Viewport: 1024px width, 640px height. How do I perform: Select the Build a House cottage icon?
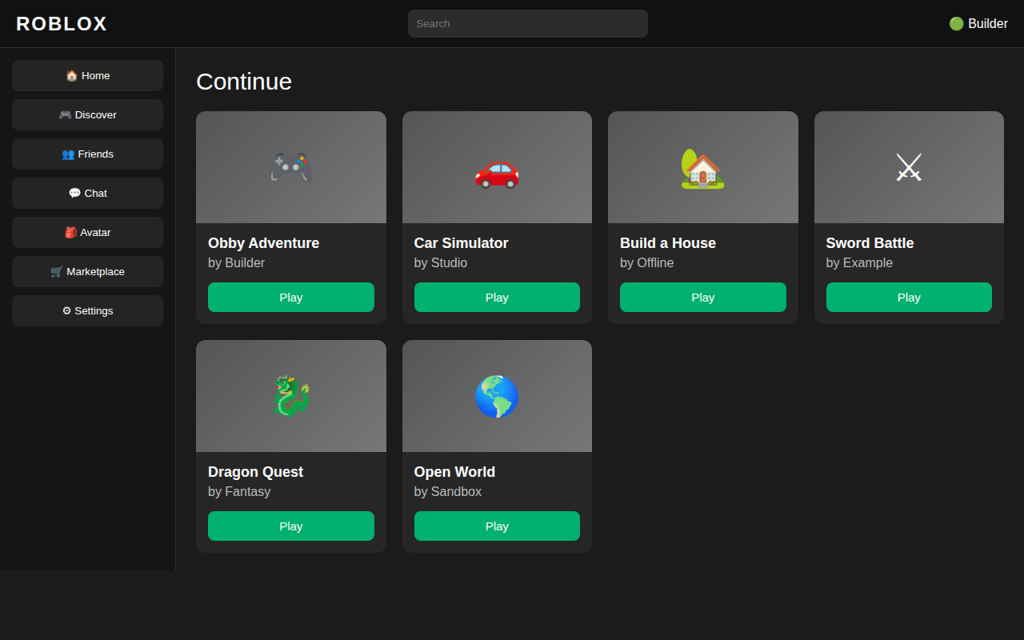coord(702,168)
